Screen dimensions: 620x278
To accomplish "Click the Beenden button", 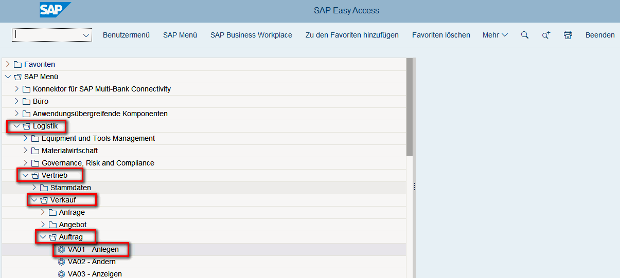I will click(600, 35).
